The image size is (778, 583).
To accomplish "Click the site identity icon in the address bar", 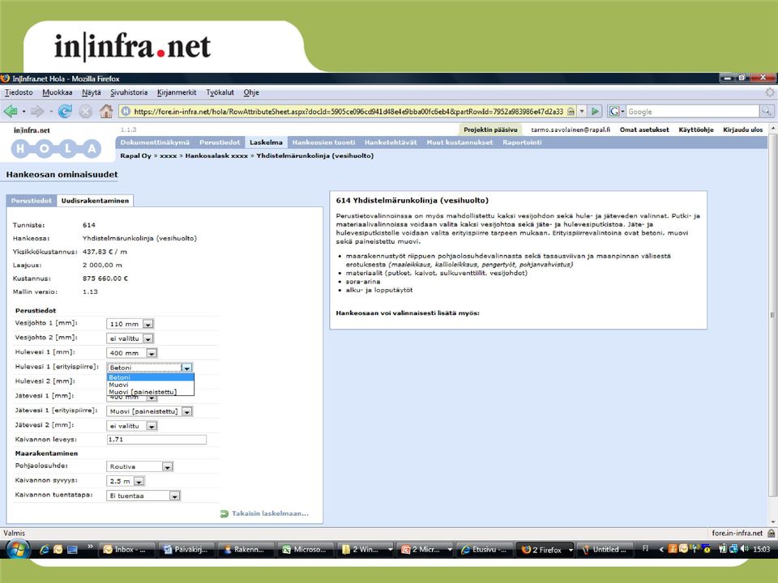I will pos(126,112).
